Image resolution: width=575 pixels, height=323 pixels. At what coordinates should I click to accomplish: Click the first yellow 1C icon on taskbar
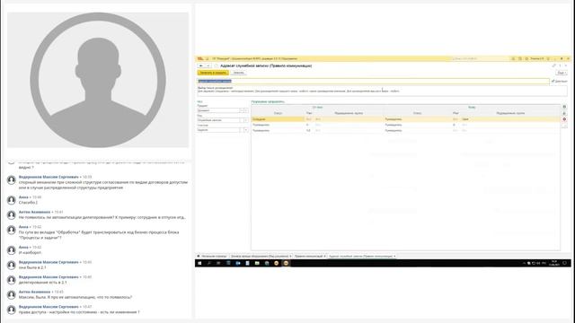pos(276,263)
